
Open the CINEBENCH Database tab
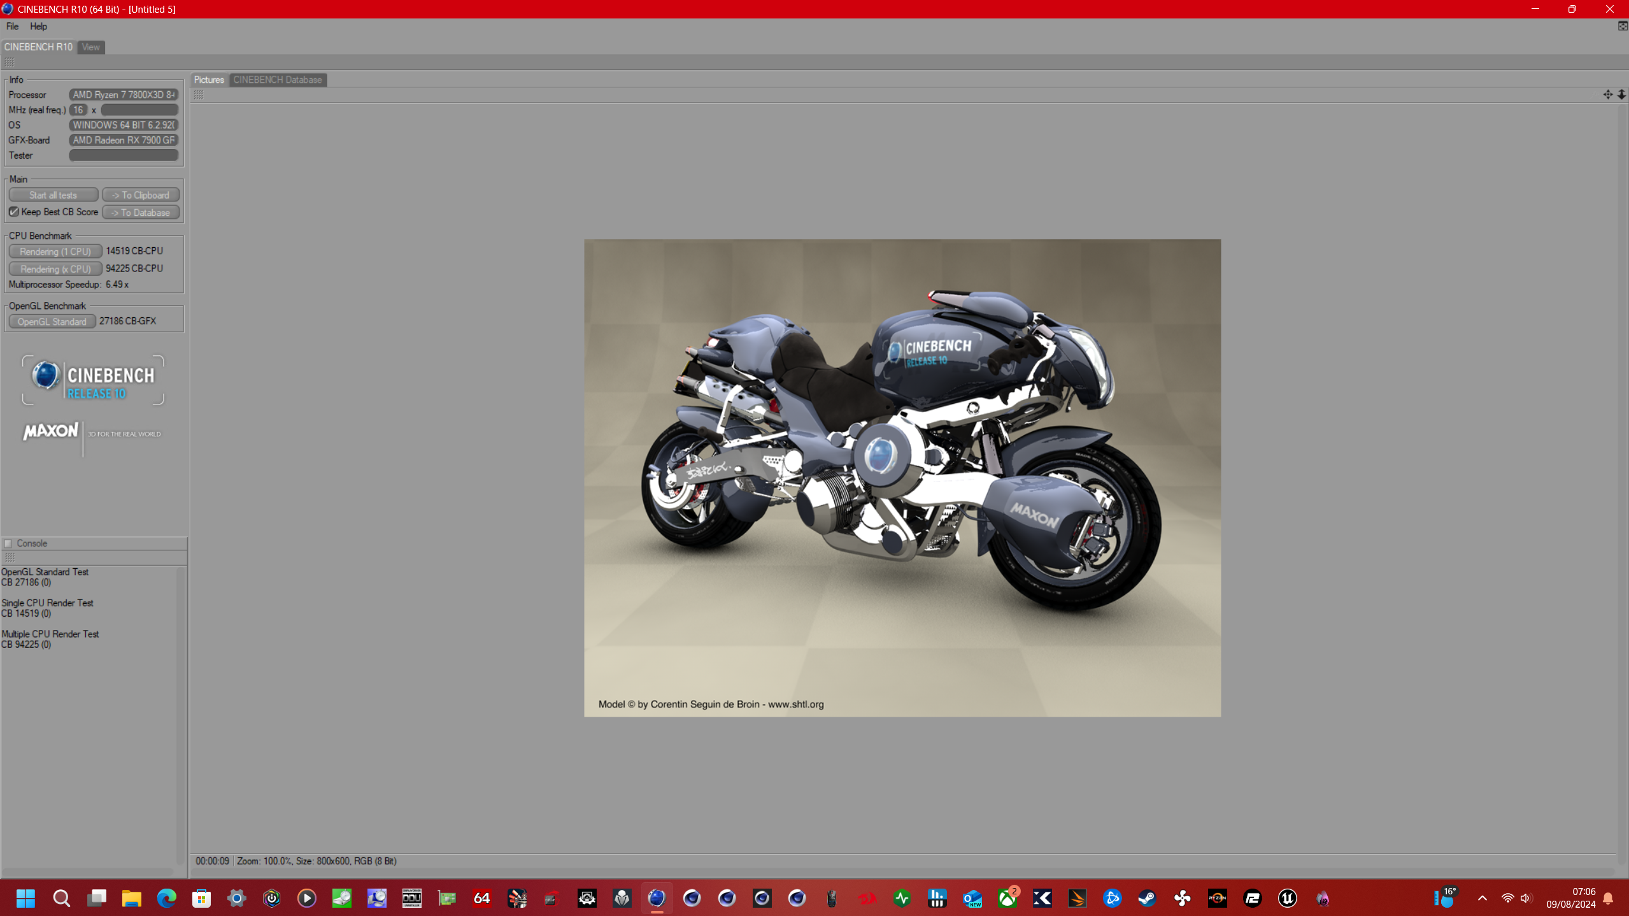(x=278, y=80)
